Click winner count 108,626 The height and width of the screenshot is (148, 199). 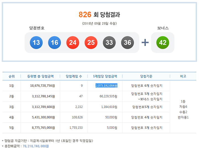click(77, 117)
